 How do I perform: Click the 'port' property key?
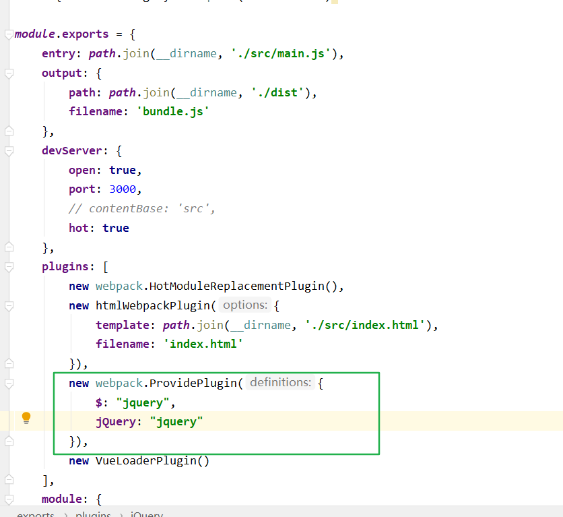tap(82, 189)
